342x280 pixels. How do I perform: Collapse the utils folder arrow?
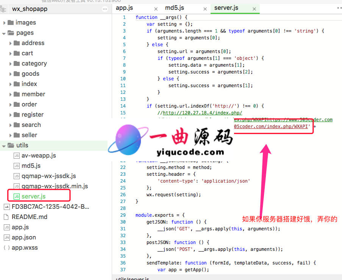pyautogui.click(x=4, y=146)
